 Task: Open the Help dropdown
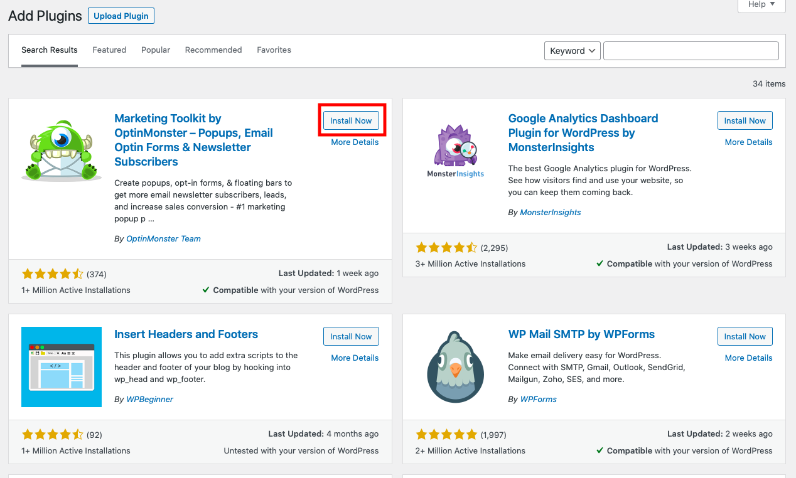[x=761, y=4]
